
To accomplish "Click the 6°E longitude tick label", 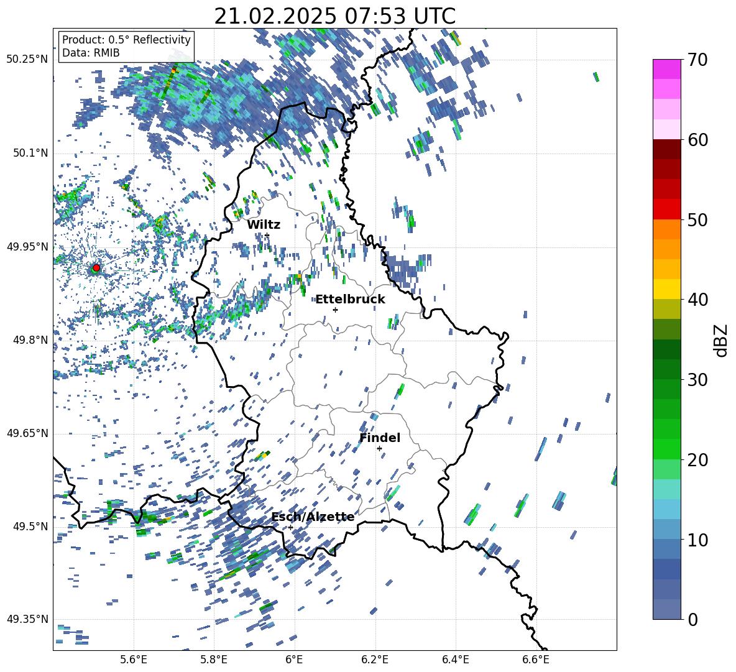I will tap(294, 660).
